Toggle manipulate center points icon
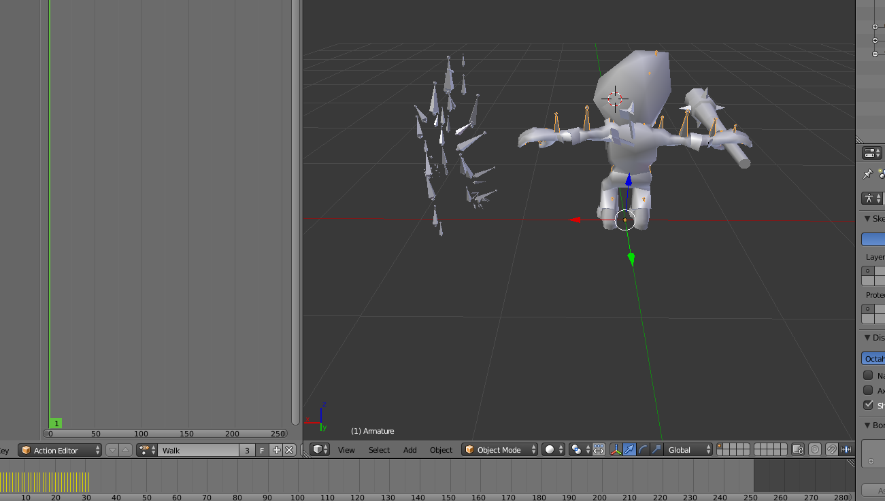This screenshot has width=885, height=501. pos(599,449)
